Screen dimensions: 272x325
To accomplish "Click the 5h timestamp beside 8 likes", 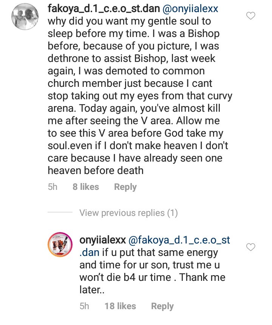I will (x=53, y=187).
